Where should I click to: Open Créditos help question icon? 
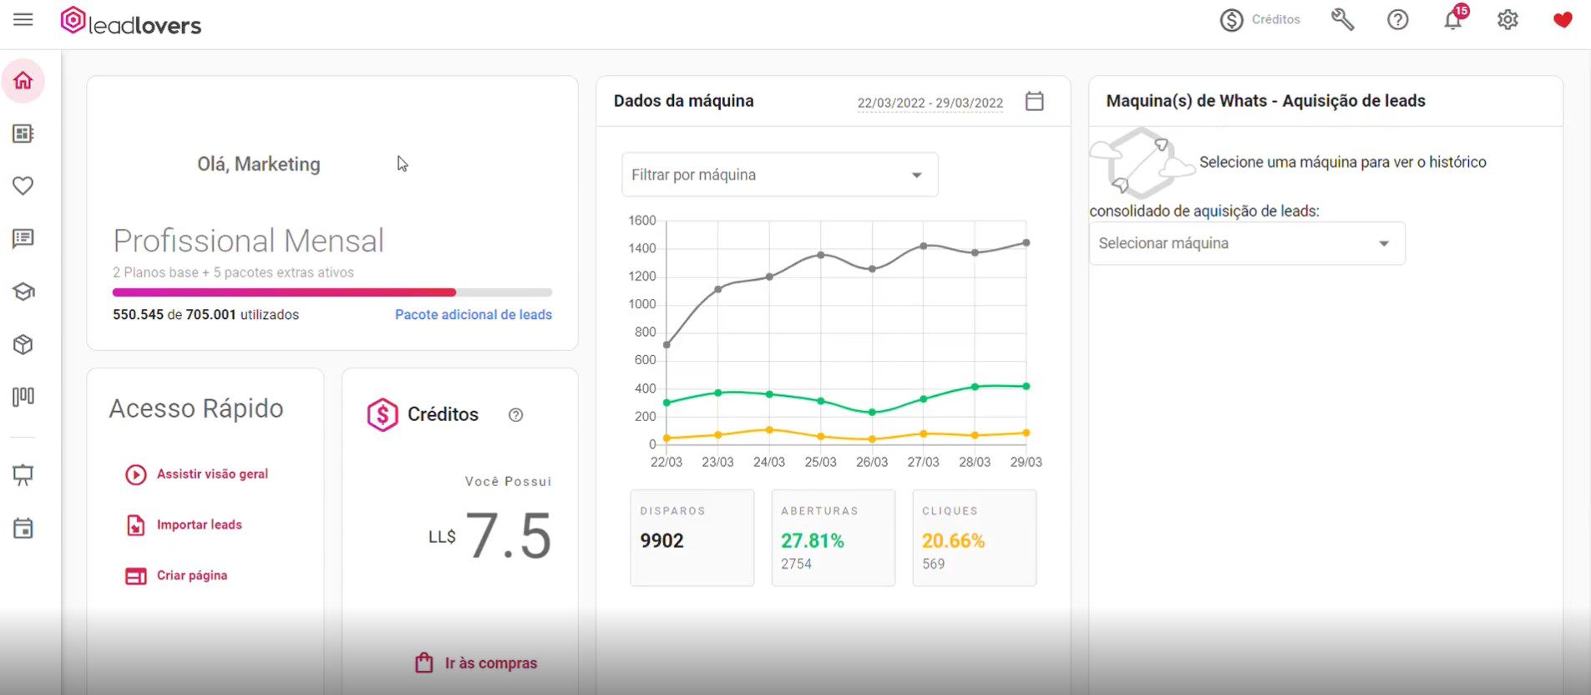[516, 415]
